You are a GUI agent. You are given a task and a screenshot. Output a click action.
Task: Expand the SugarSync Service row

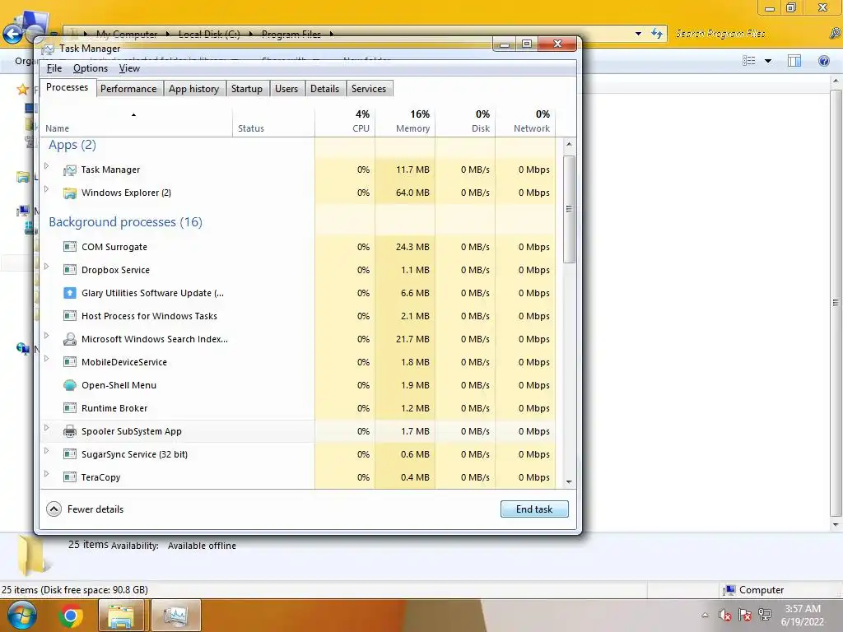tap(47, 451)
